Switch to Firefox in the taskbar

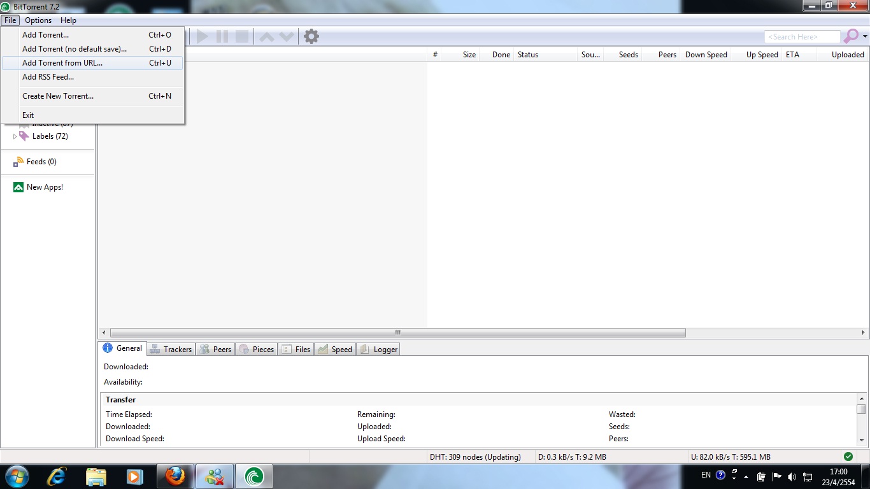pos(175,476)
